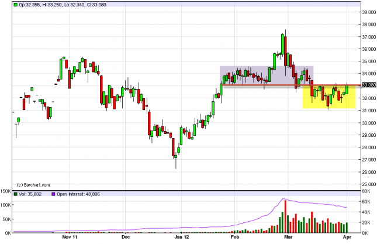The width and height of the screenshot is (377, 244).
Task: Click the 28.000 price axis label
Action: 369,147
